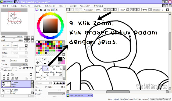Screen dimensions: 172x101
Task: Enable the Clipping Group checkbox
Action: click(20, 68)
